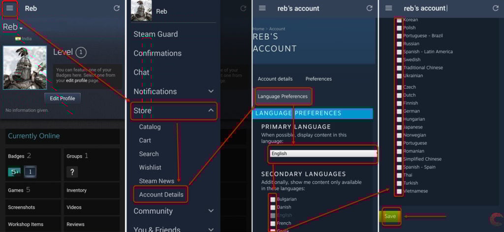Click the 5+ badge icon under Badges
Viewport: 504px width, 232px height.
click(x=14, y=172)
